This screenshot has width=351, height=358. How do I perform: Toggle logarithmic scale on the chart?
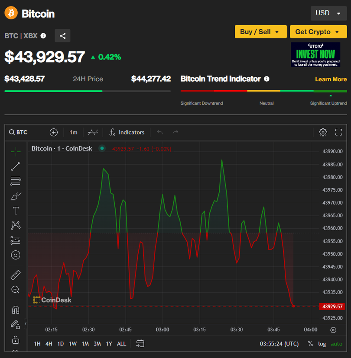[322, 344]
